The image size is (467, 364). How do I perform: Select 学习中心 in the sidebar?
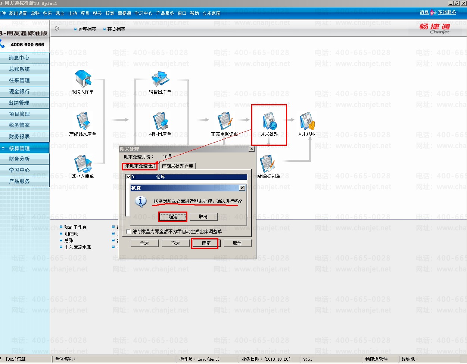[x=25, y=170]
